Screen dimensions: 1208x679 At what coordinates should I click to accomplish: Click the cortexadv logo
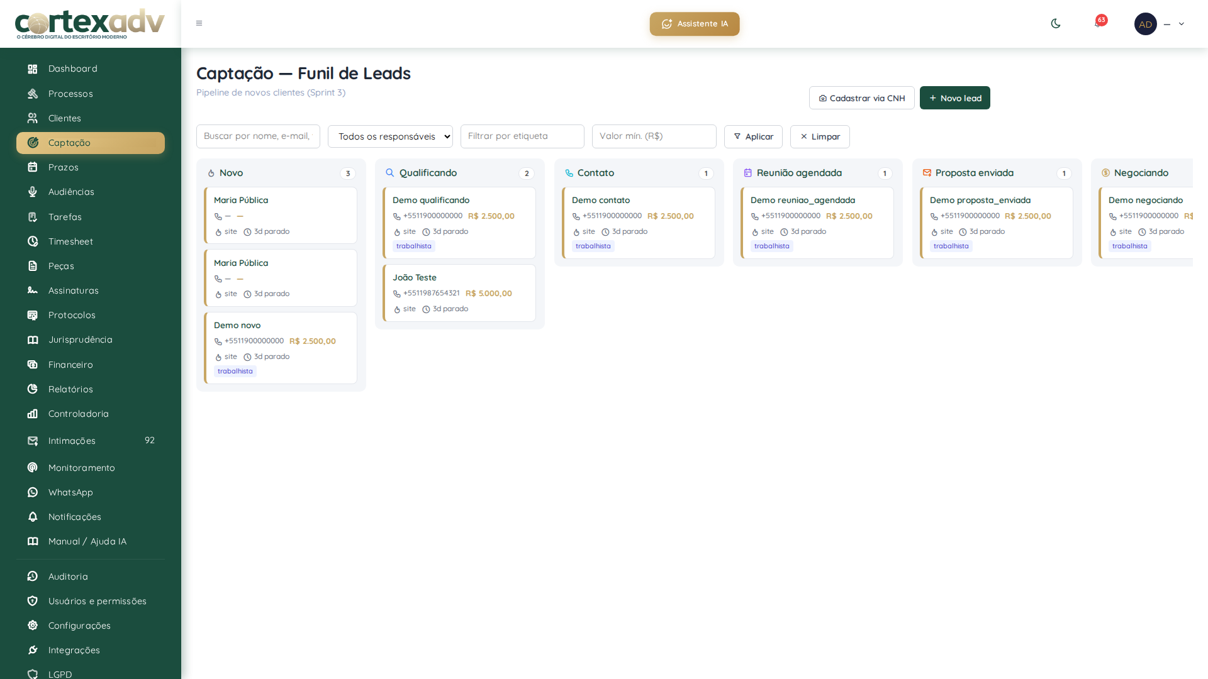click(x=90, y=24)
